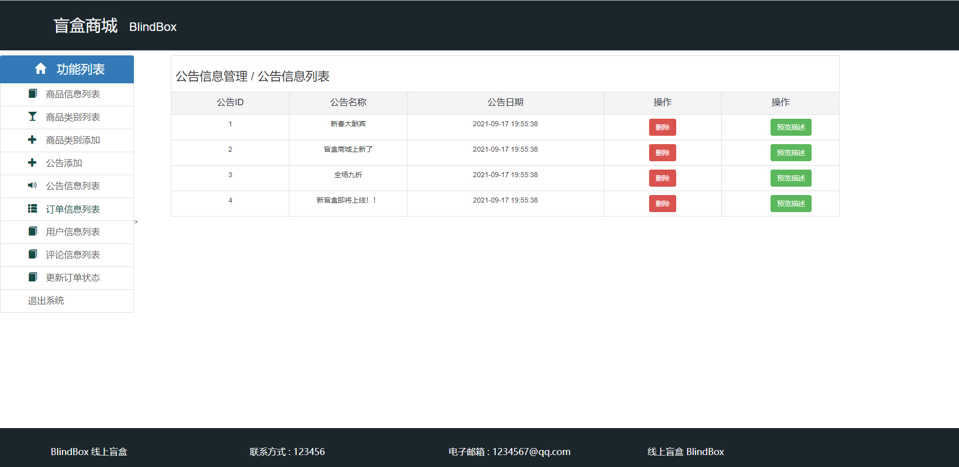Delete the 全场九折 announcement

pyautogui.click(x=662, y=178)
